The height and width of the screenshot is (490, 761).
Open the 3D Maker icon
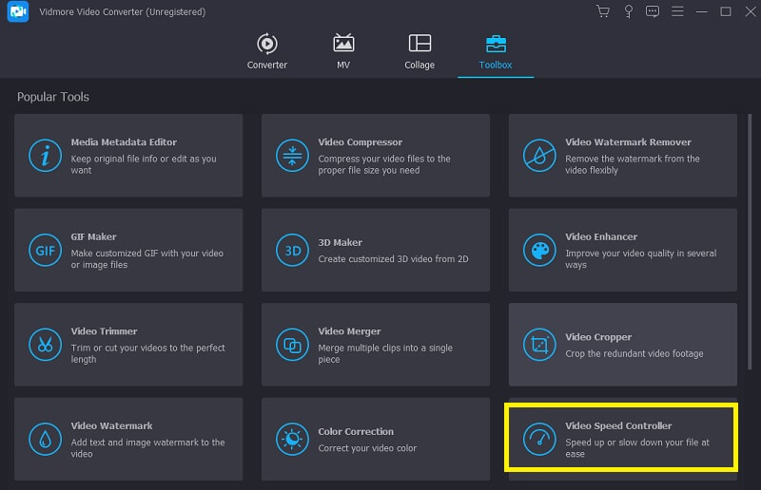(292, 251)
